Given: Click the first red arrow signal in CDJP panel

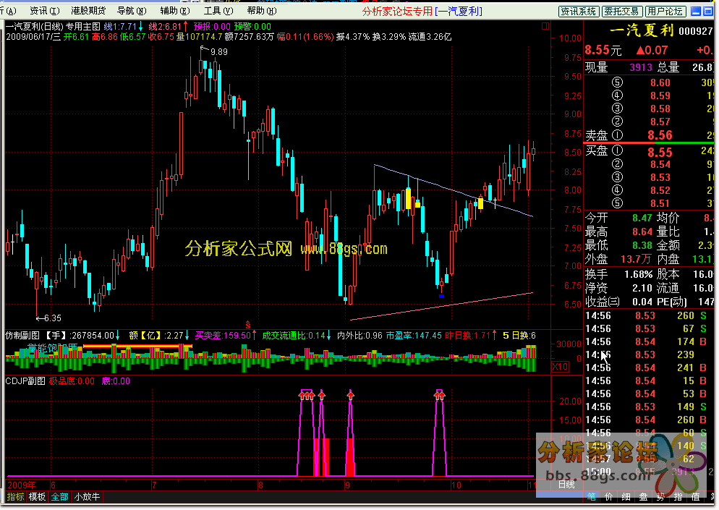Looking at the screenshot, I should pos(303,394).
